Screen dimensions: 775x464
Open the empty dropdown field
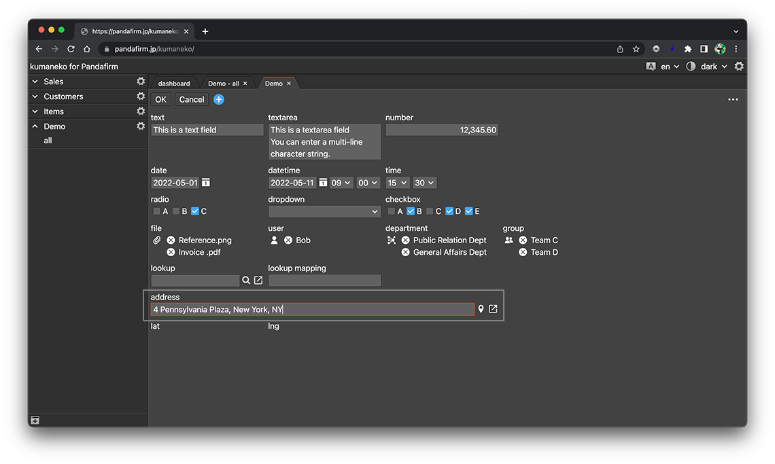pos(324,211)
